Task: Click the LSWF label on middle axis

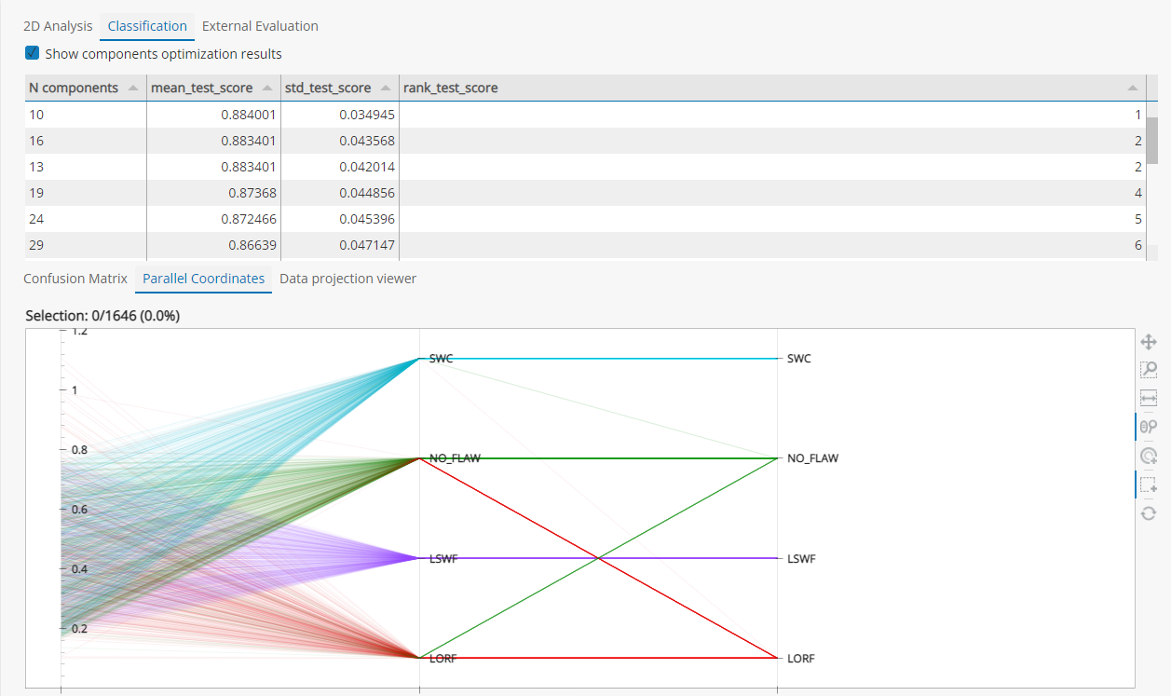Action: tap(443, 559)
